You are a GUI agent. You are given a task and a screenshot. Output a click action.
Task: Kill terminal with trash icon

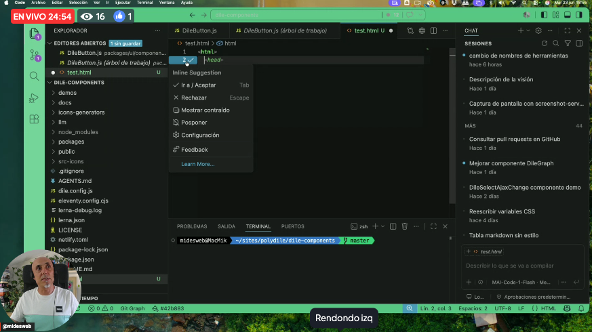(x=405, y=226)
